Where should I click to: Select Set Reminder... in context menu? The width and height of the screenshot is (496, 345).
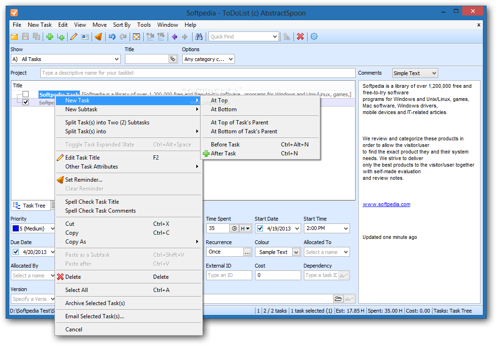coord(129,180)
